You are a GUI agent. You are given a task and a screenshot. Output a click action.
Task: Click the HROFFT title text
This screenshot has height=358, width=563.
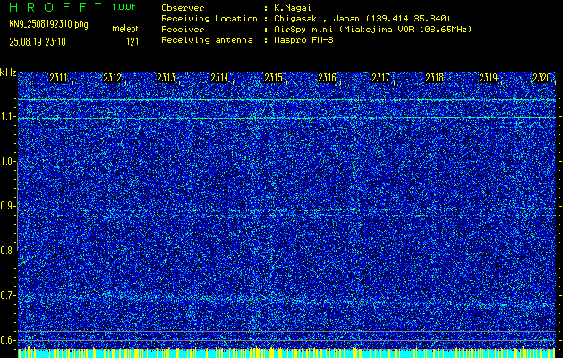55,7
